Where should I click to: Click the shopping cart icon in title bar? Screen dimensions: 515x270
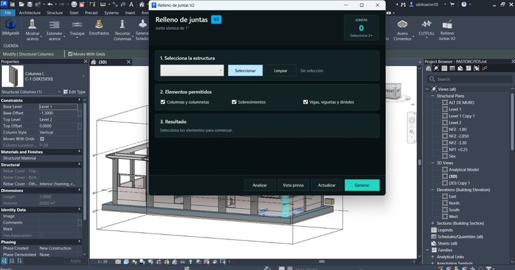click(452, 4)
